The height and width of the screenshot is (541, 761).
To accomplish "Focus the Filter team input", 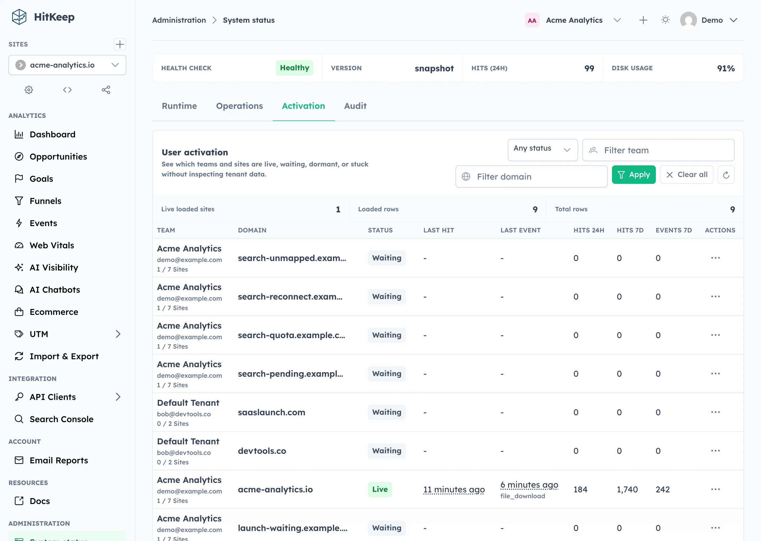I will click(x=658, y=150).
